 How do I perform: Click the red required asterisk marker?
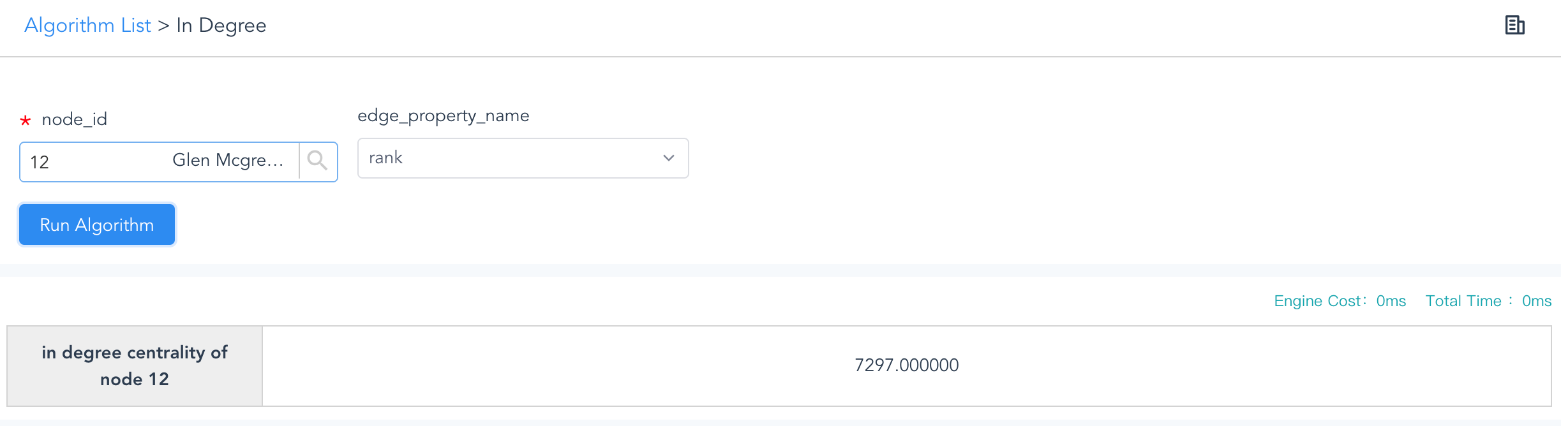pyautogui.click(x=26, y=121)
